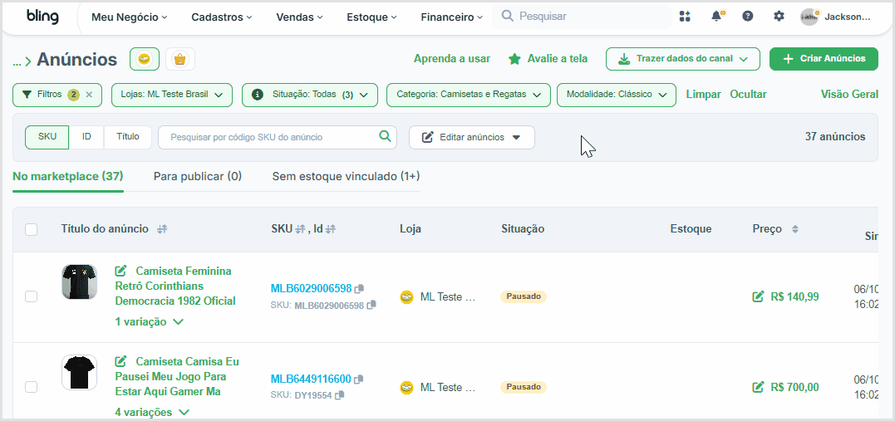Select Título search mode
The width and height of the screenshot is (895, 421).
(x=128, y=137)
